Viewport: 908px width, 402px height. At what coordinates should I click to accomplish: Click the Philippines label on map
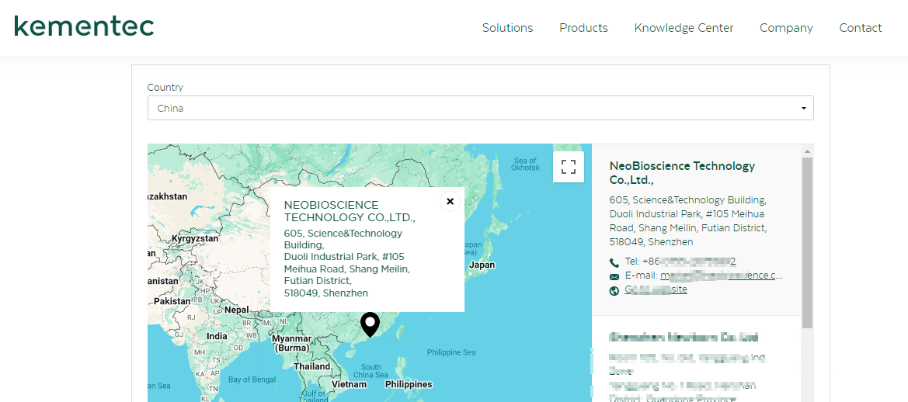pos(409,384)
